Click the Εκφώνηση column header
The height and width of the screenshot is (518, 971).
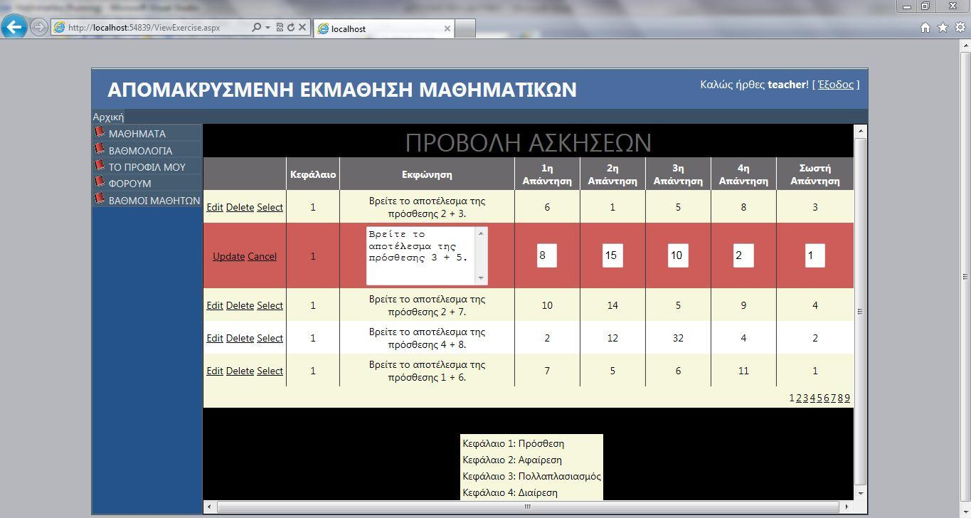(427, 174)
